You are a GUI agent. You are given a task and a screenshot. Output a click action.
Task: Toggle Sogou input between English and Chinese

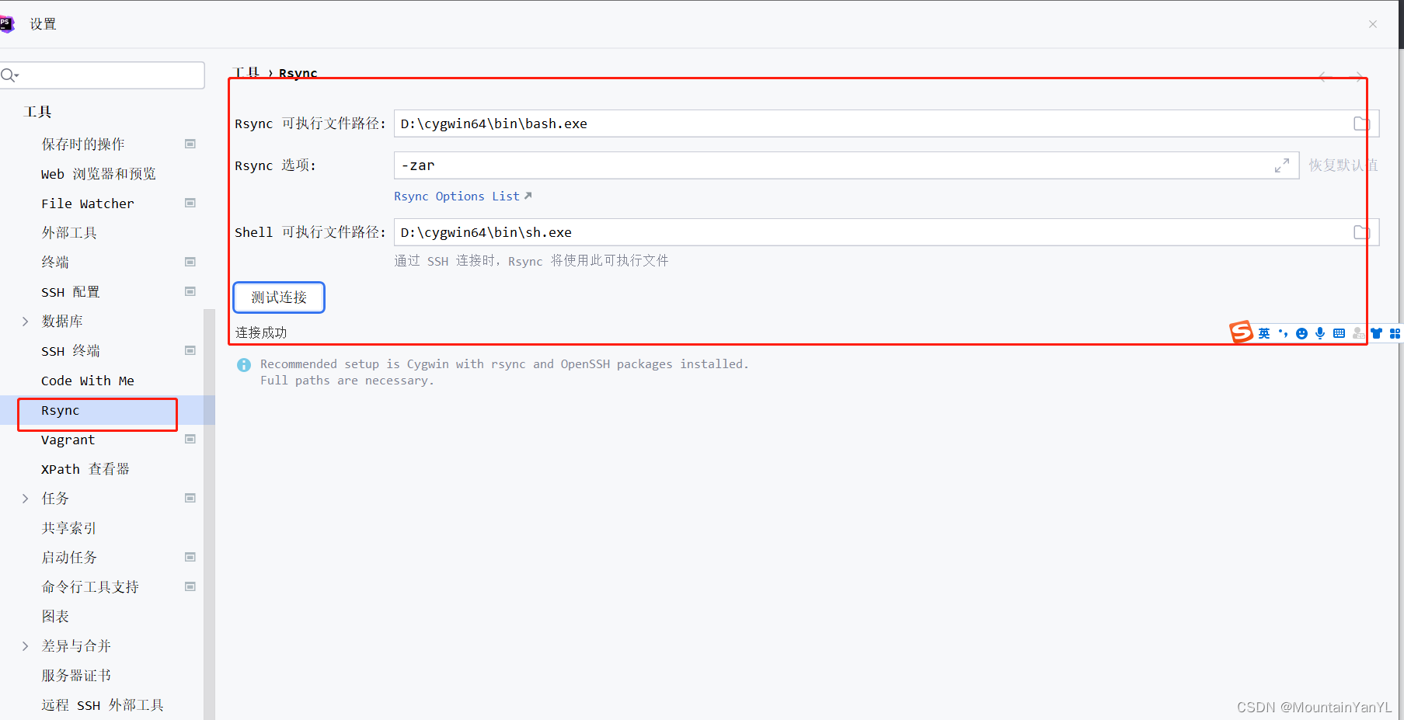pyautogui.click(x=1263, y=332)
